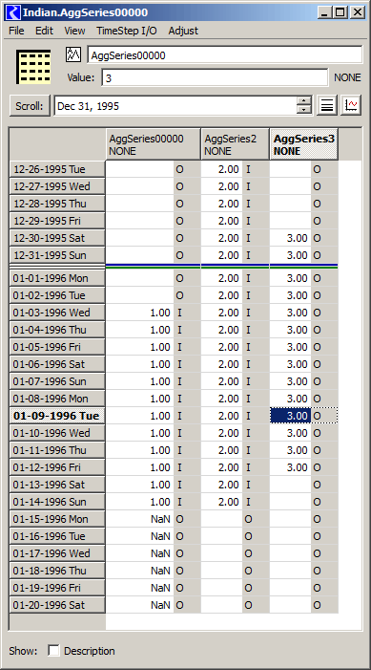Image resolution: width=371 pixels, height=670 pixels.
Task: Close the Indian.AggSeries00000 window
Action: tap(358, 12)
